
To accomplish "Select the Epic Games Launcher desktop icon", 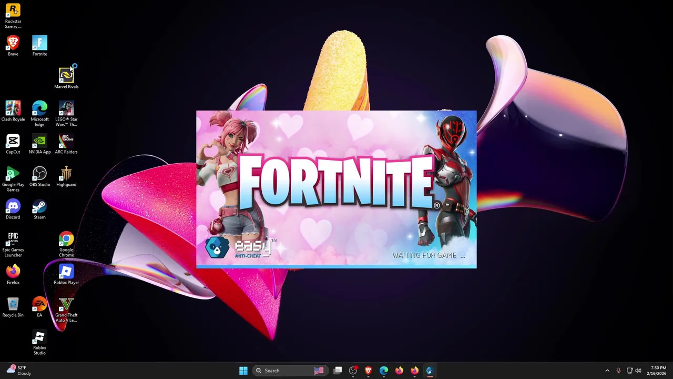I will (13, 244).
